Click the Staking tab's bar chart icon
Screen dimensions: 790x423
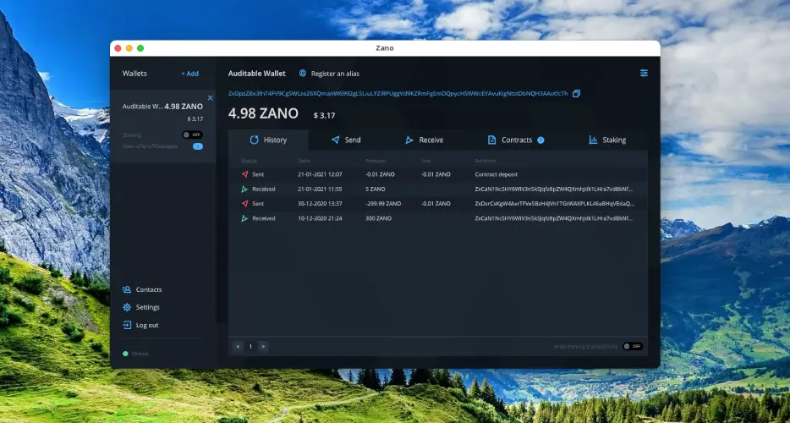pos(594,140)
